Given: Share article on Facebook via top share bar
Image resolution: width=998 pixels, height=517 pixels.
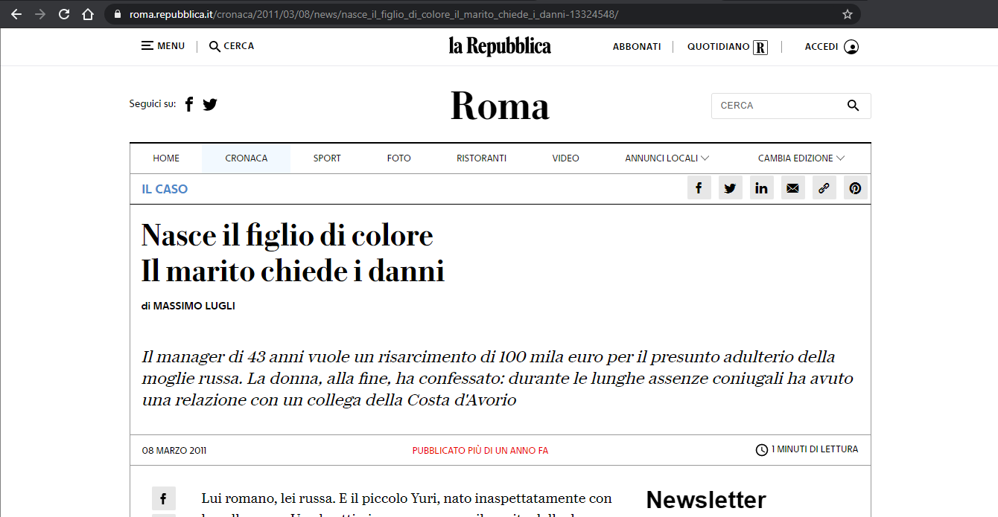Looking at the screenshot, I should coord(699,188).
